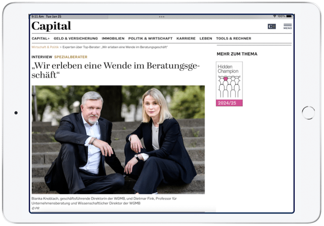Click the SPEZIALBERATER tag link
324x226 pixels.
click(x=71, y=57)
